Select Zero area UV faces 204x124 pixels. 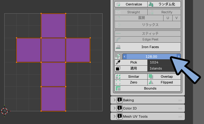click(x=131, y=82)
